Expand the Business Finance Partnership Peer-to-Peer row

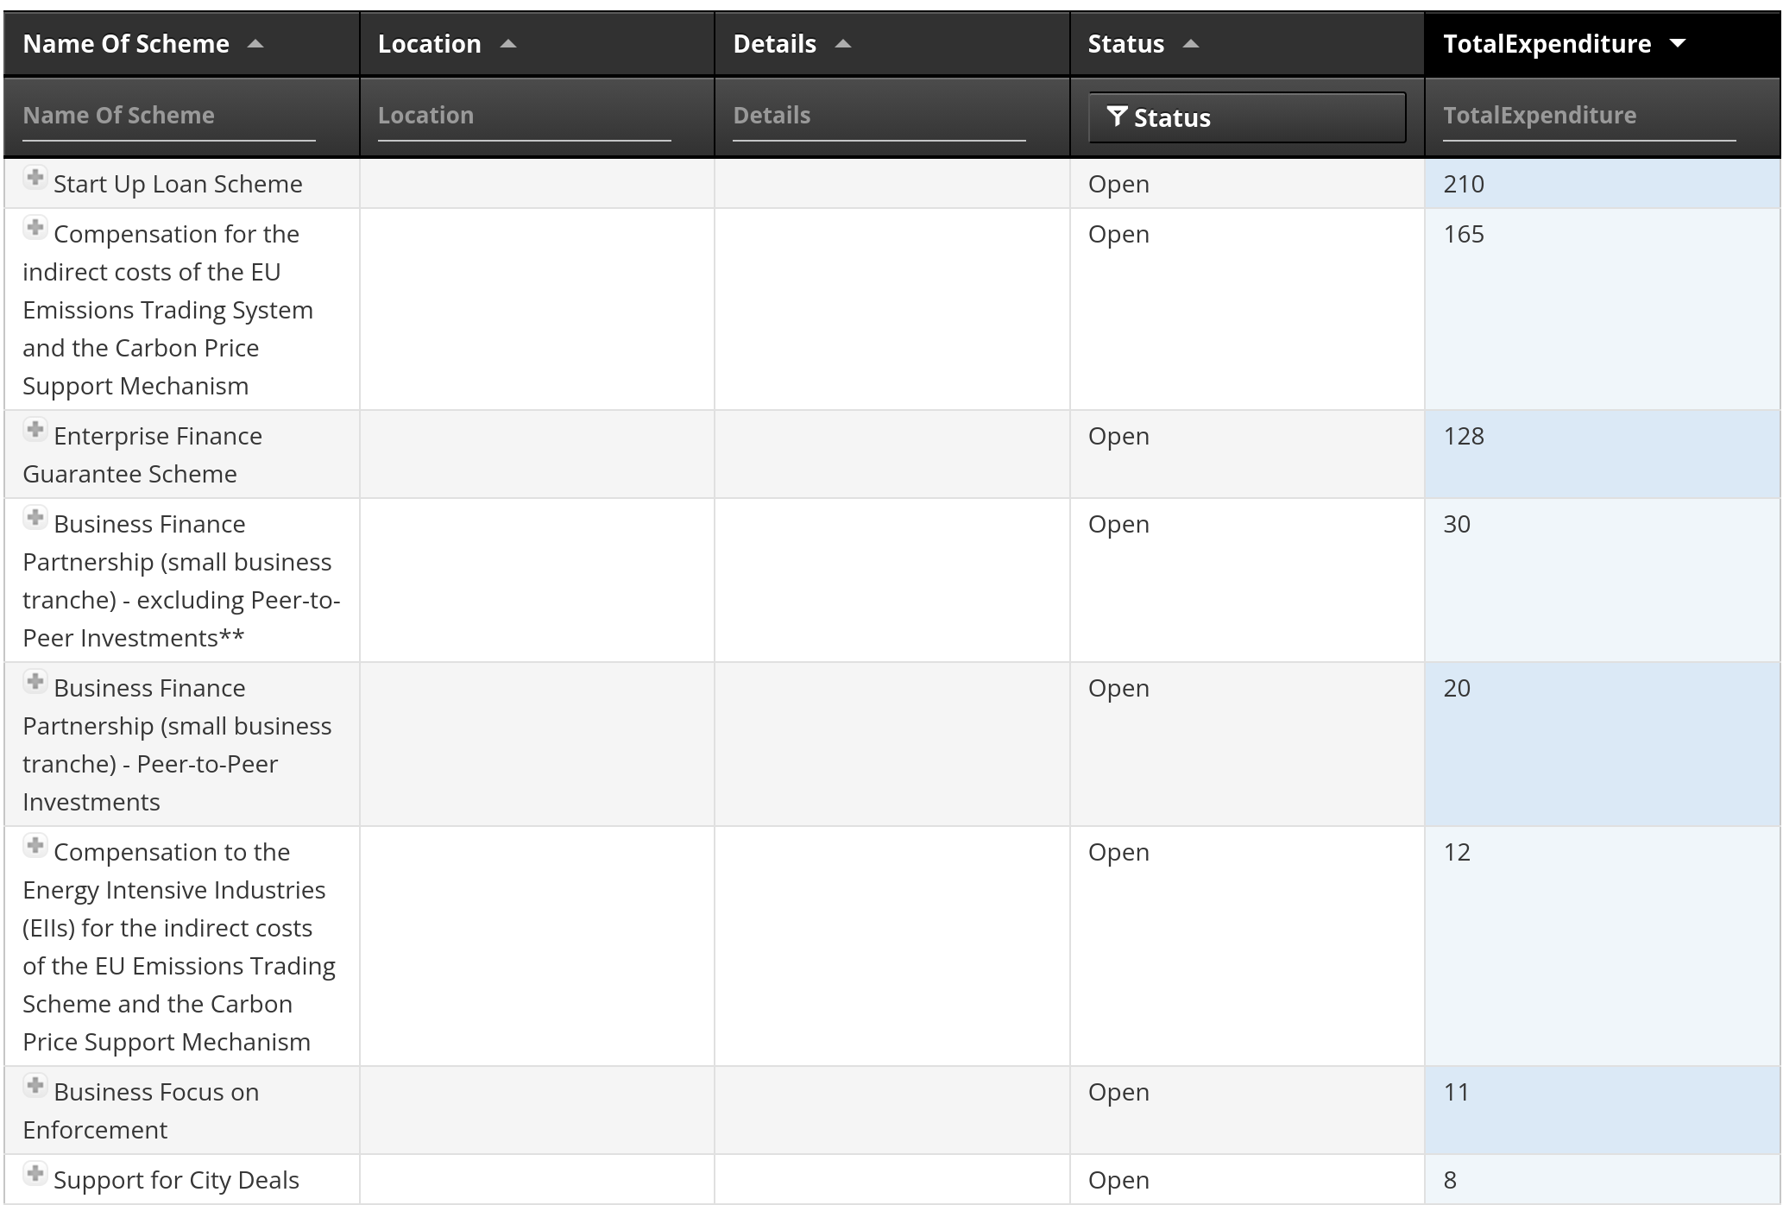pos(35,682)
